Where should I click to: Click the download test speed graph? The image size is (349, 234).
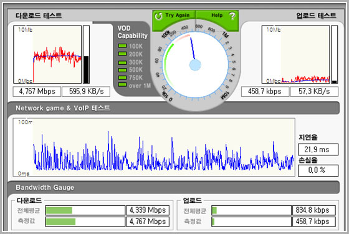pos(47,55)
